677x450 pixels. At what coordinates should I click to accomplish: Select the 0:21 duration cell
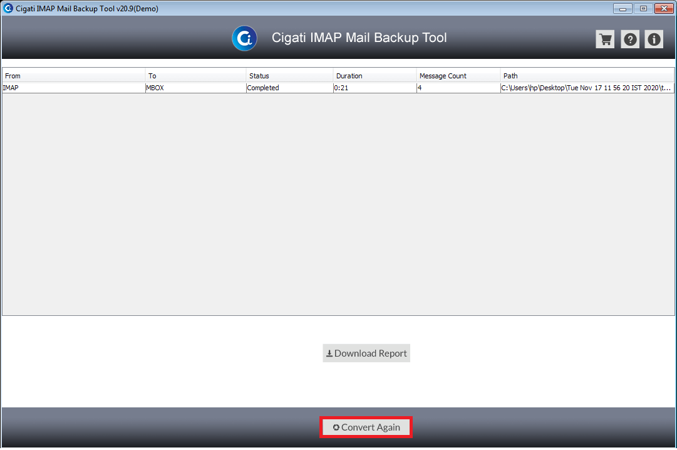coord(375,88)
